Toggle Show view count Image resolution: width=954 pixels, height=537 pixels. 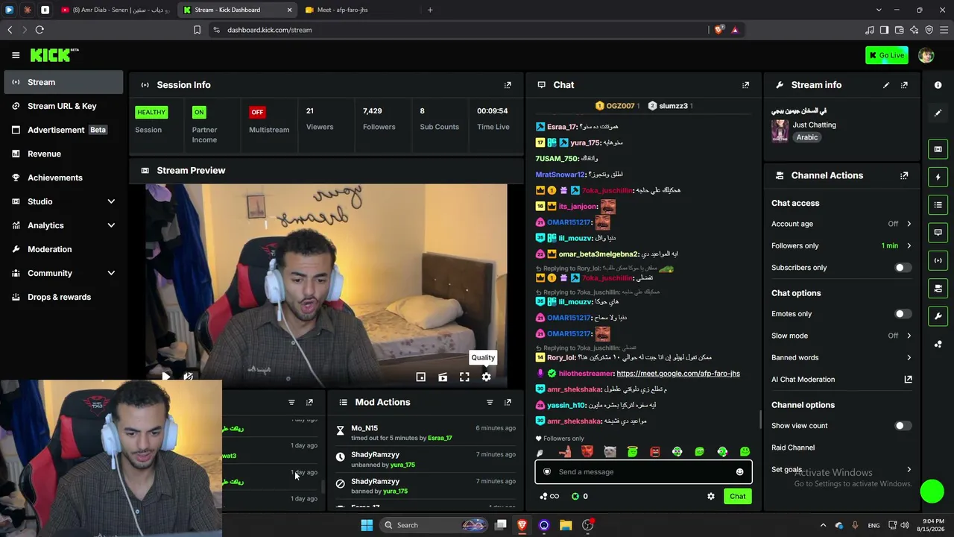pyautogui.click(x=903, y=426)
